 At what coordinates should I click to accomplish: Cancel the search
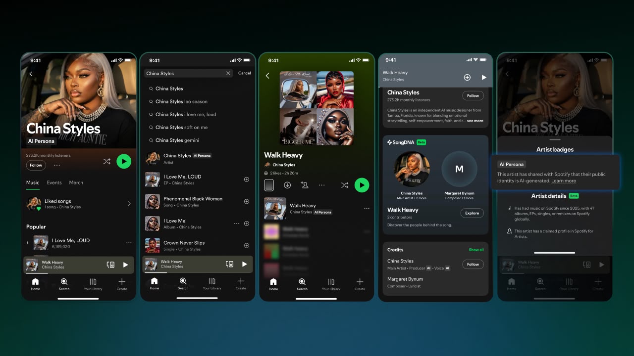pyautogui.click(x=245, y=73)
